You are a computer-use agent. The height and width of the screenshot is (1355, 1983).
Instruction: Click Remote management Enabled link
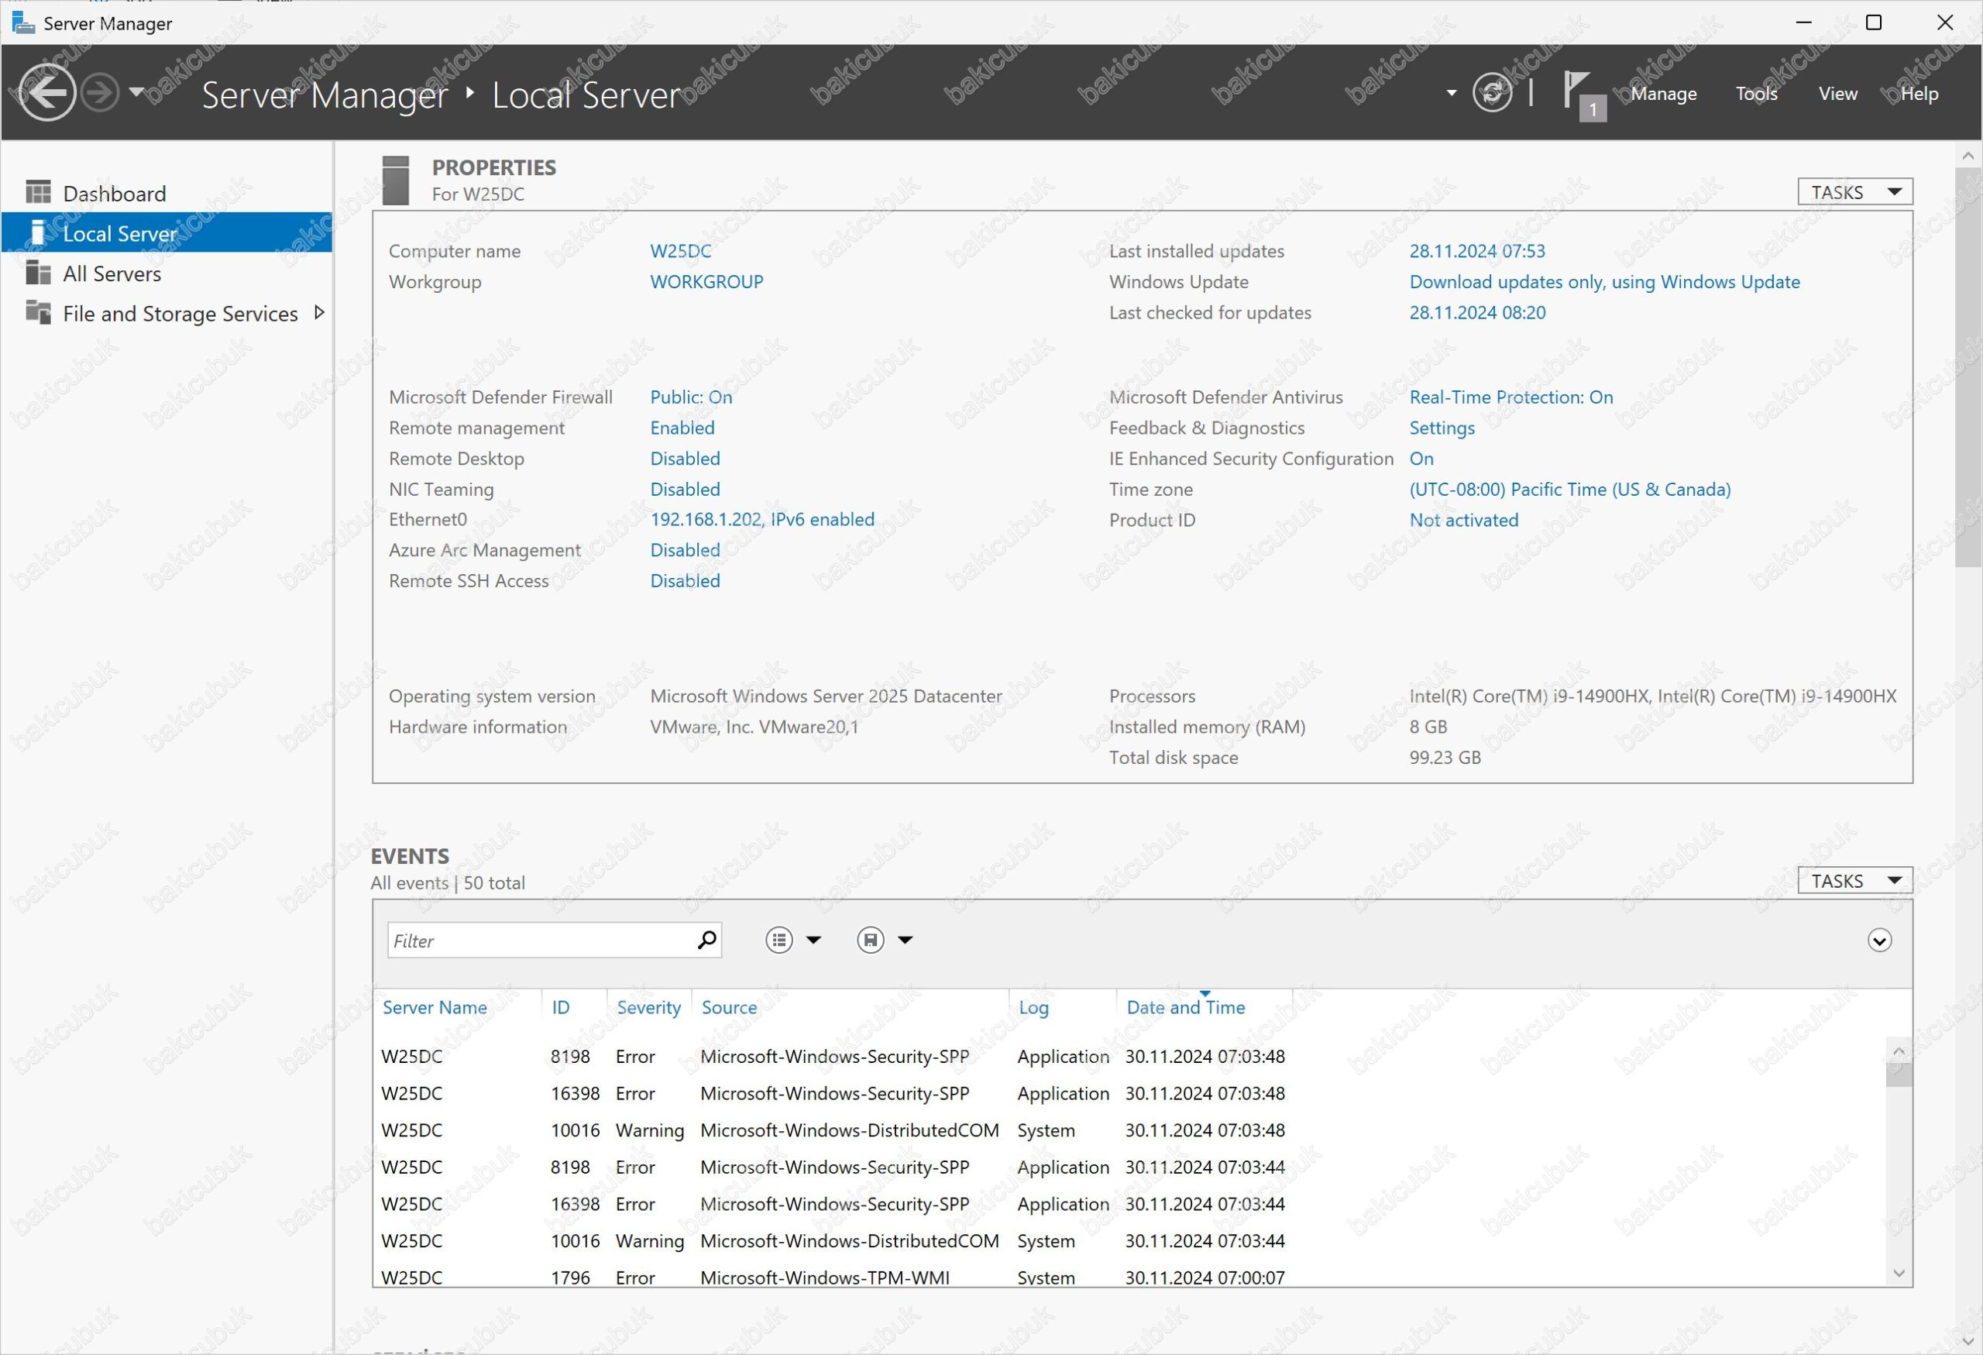coord(682,428)
